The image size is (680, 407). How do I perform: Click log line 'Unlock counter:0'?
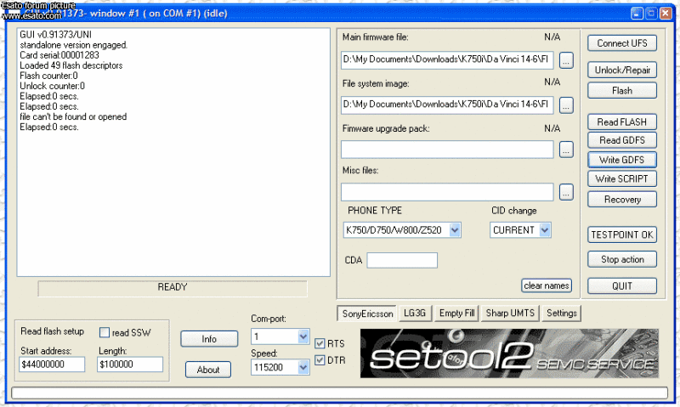pyautogui.click(x=52, y=86)
